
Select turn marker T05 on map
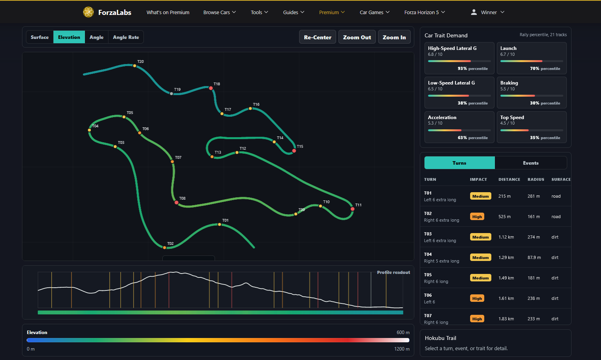(x=124, y=117)
